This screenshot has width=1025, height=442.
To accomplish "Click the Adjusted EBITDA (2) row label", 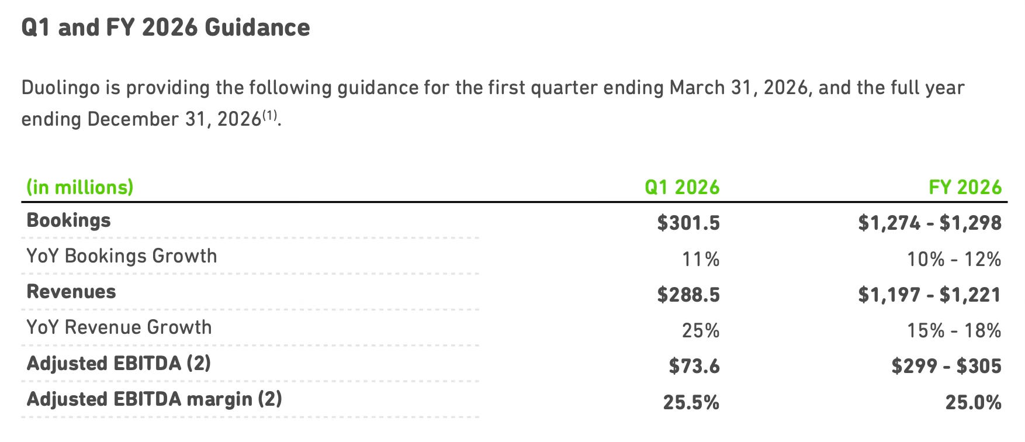I will (x=119, y=363).
